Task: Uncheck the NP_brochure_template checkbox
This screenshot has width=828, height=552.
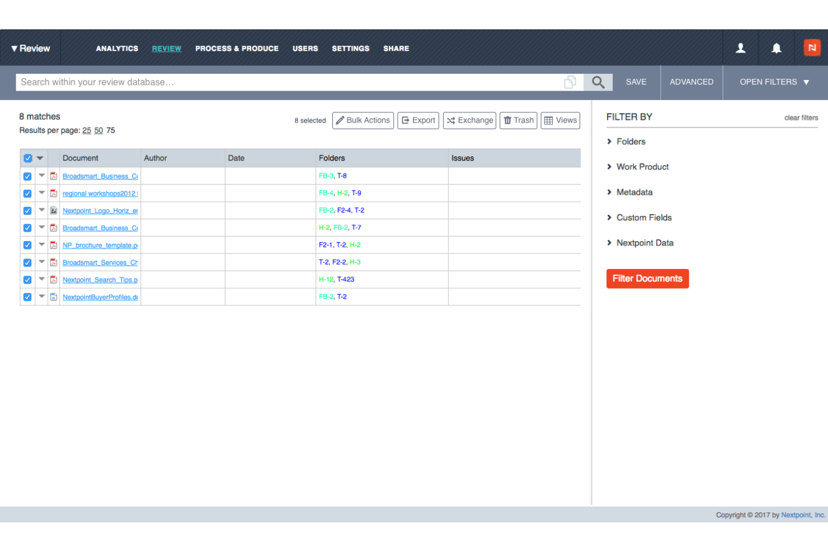Action: (x=27, y=245)
